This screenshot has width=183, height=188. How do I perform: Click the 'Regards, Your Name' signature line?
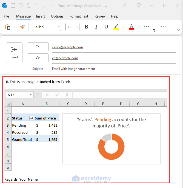tap(21, 179)
